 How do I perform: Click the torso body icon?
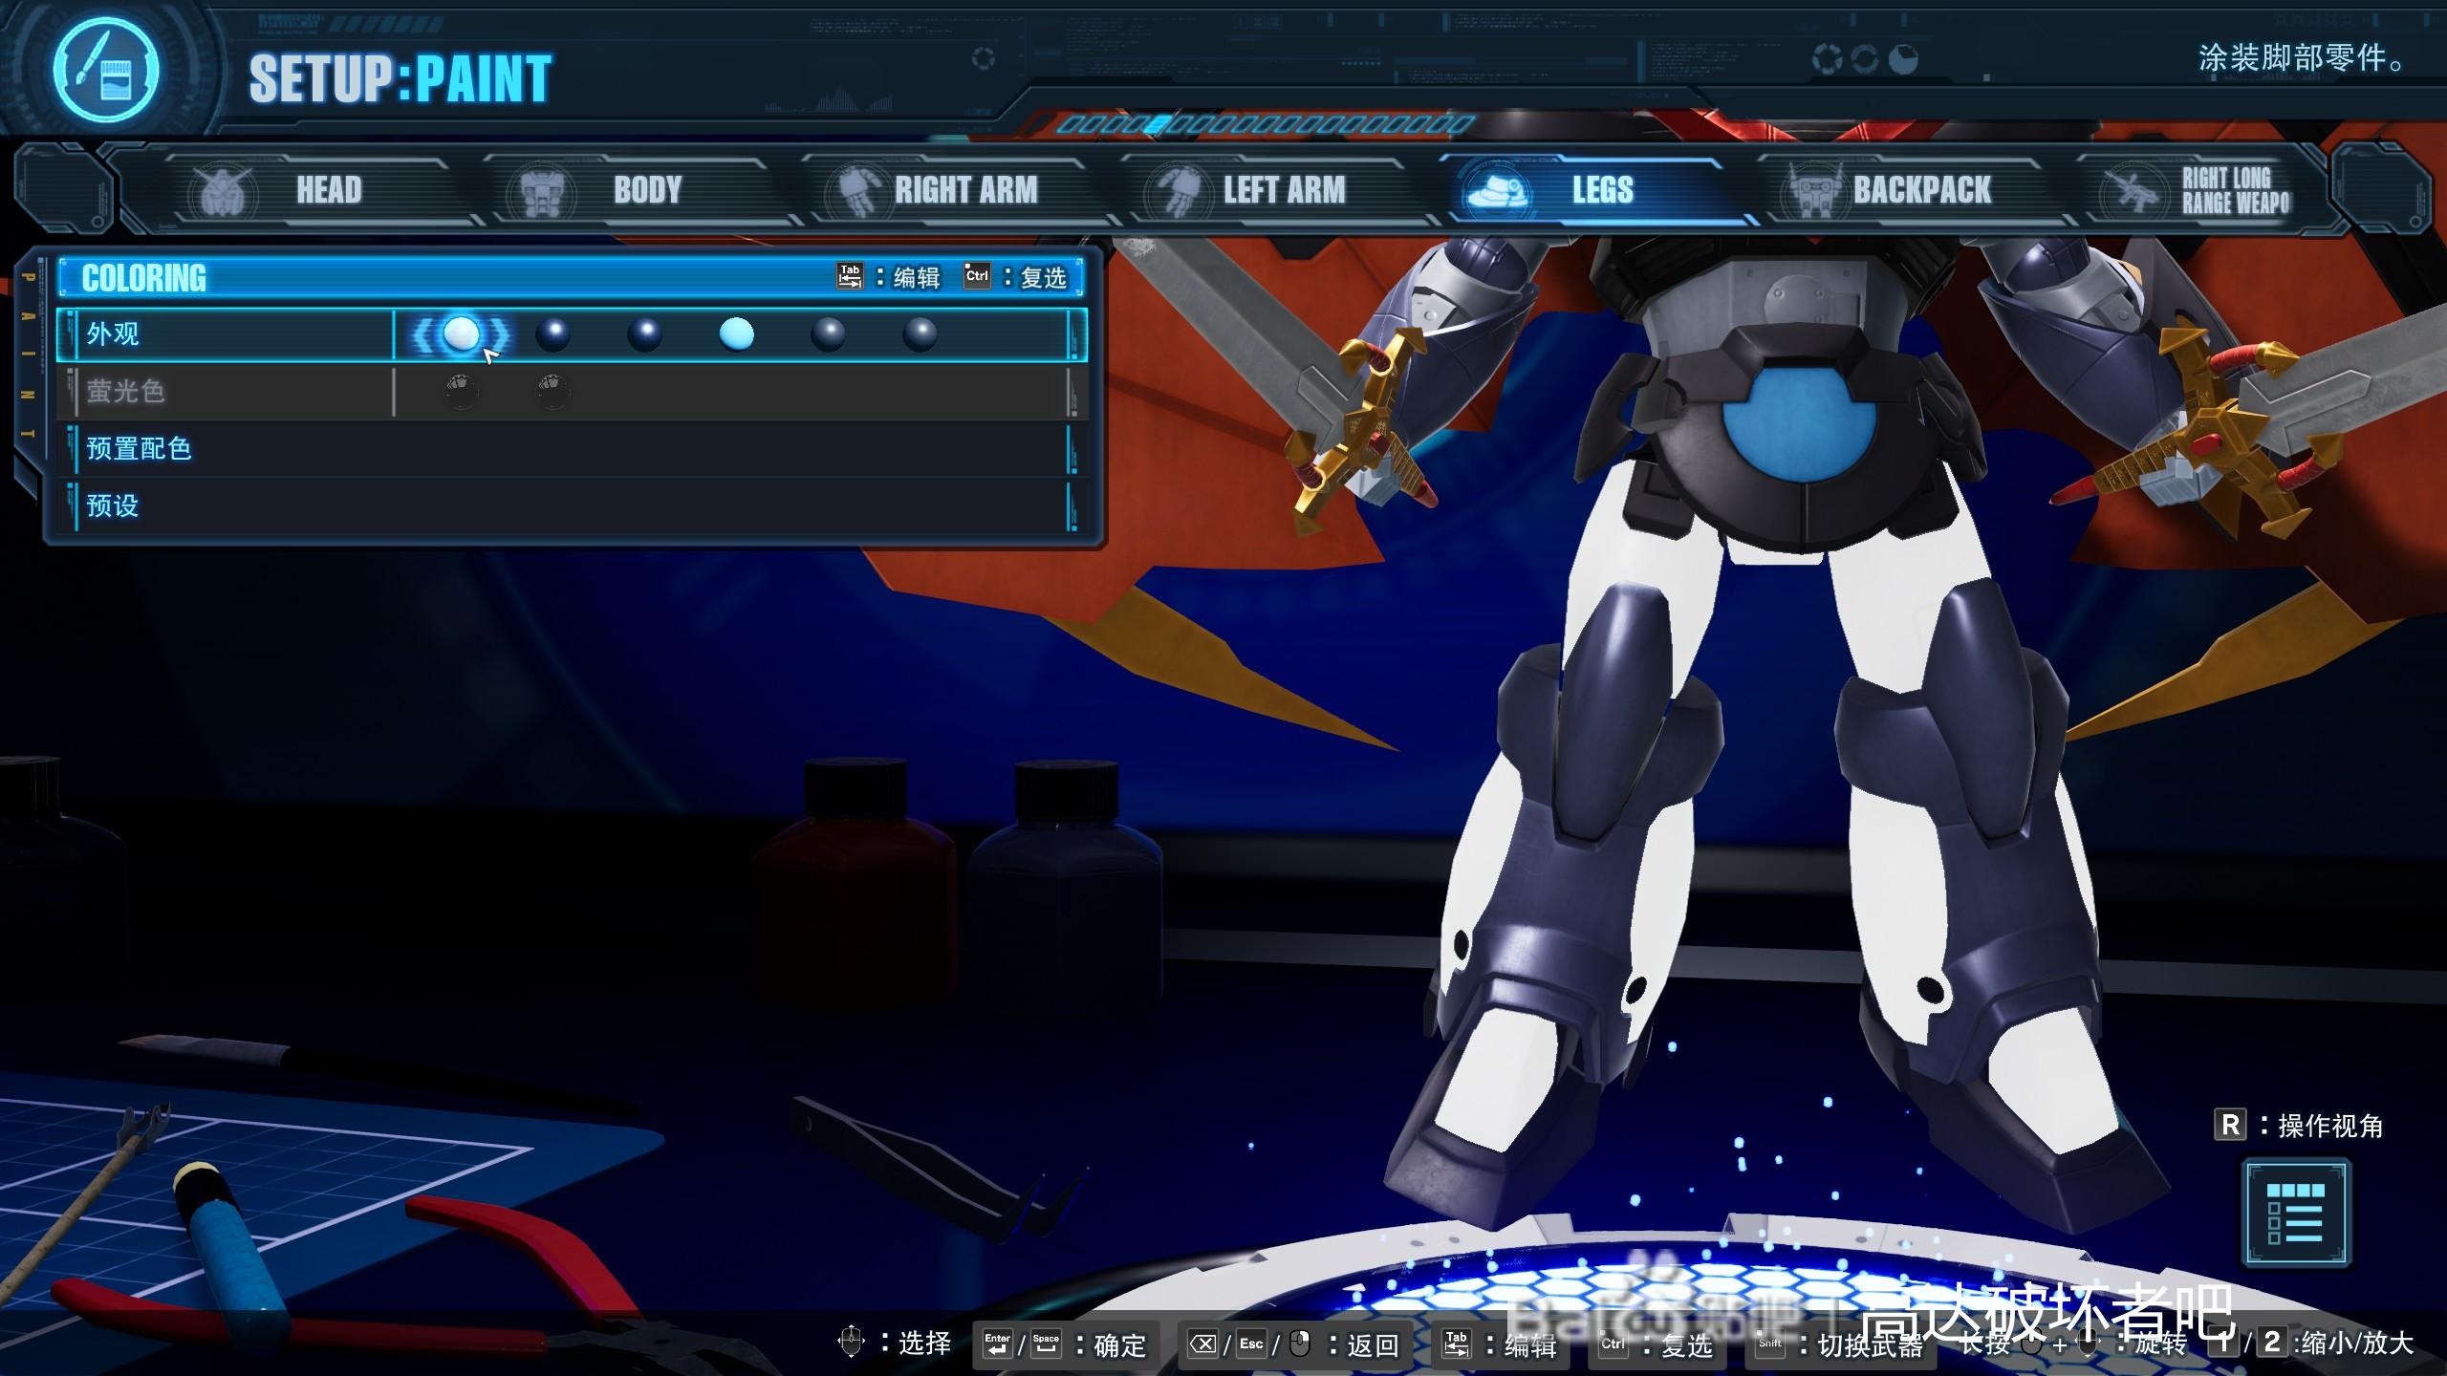pyautogui.click(x=541, y=192)
